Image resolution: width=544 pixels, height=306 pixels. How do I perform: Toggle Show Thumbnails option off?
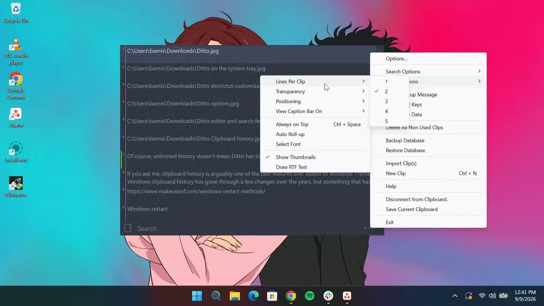pos(315,157)
